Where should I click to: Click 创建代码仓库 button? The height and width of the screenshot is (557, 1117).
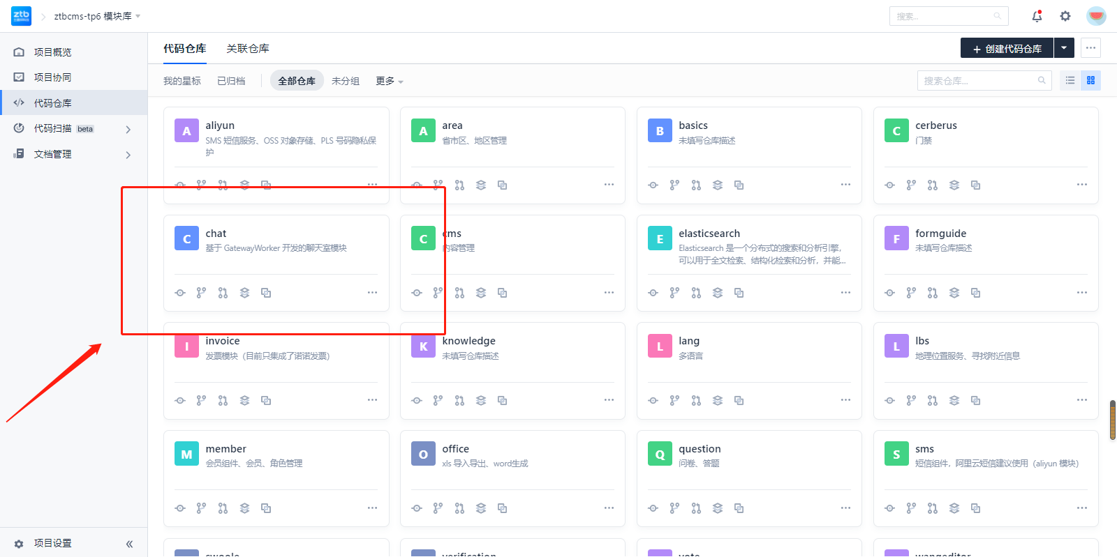pyautogui.click(x=1007, y=48)
